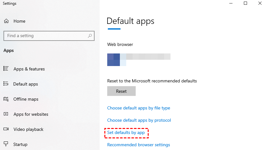This screenshot has height=150, width=266.
Task: Click the Default apps sidebar icon
Action: (x=6, y=84)
